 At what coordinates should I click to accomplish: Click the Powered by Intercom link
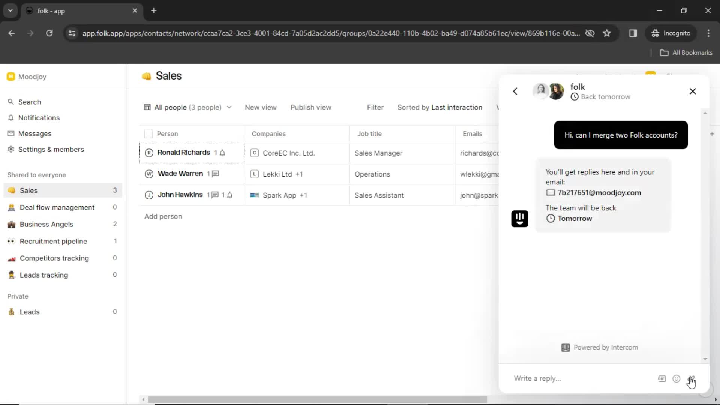(x=600, y=347)
